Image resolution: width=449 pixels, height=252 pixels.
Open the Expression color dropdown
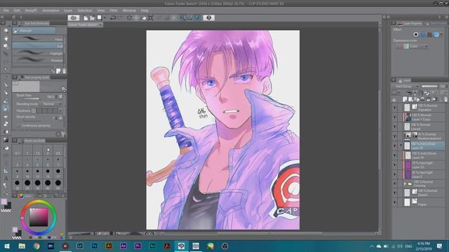pyautogui.click(x=413, y=46)
